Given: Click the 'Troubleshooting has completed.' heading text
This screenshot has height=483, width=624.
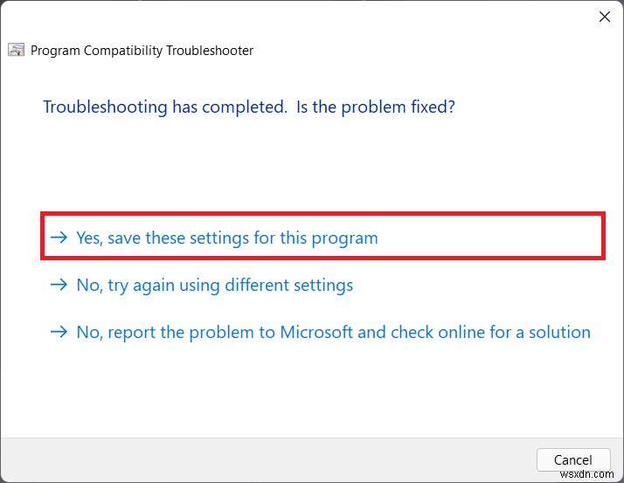Looking at the screenshot, I should point(165,107).
